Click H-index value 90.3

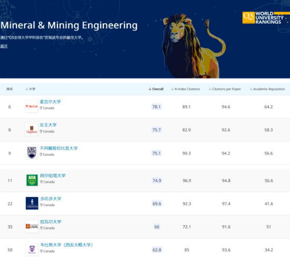[187, 153]
